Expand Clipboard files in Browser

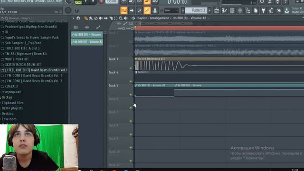[12, 103]
